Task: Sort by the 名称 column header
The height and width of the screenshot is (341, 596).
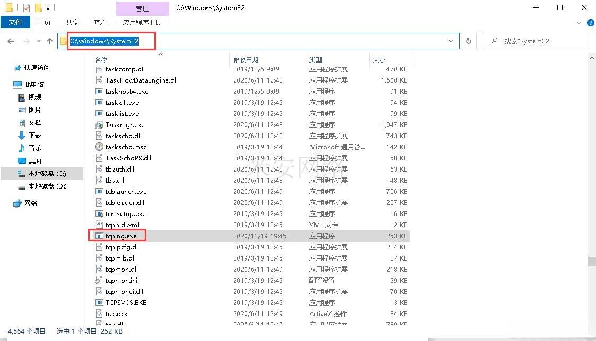Action: pos(101,60)
